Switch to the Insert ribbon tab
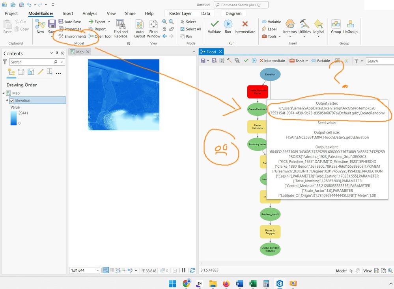The image size is (394, 289). pos(68,13)
